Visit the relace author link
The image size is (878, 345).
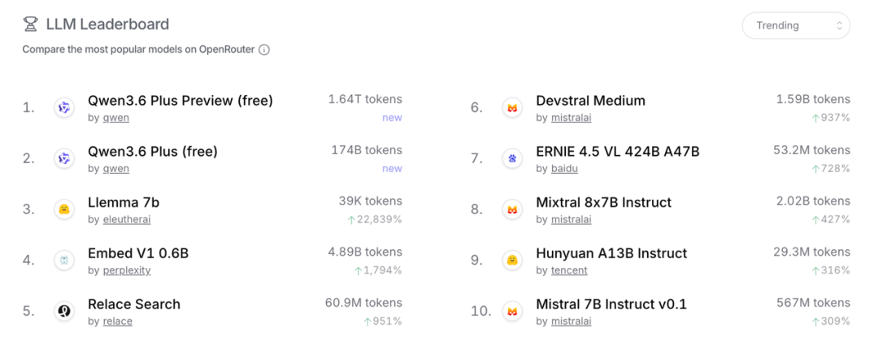coord(117,321)
